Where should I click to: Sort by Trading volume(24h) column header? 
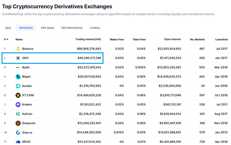[x=88, y=39]
